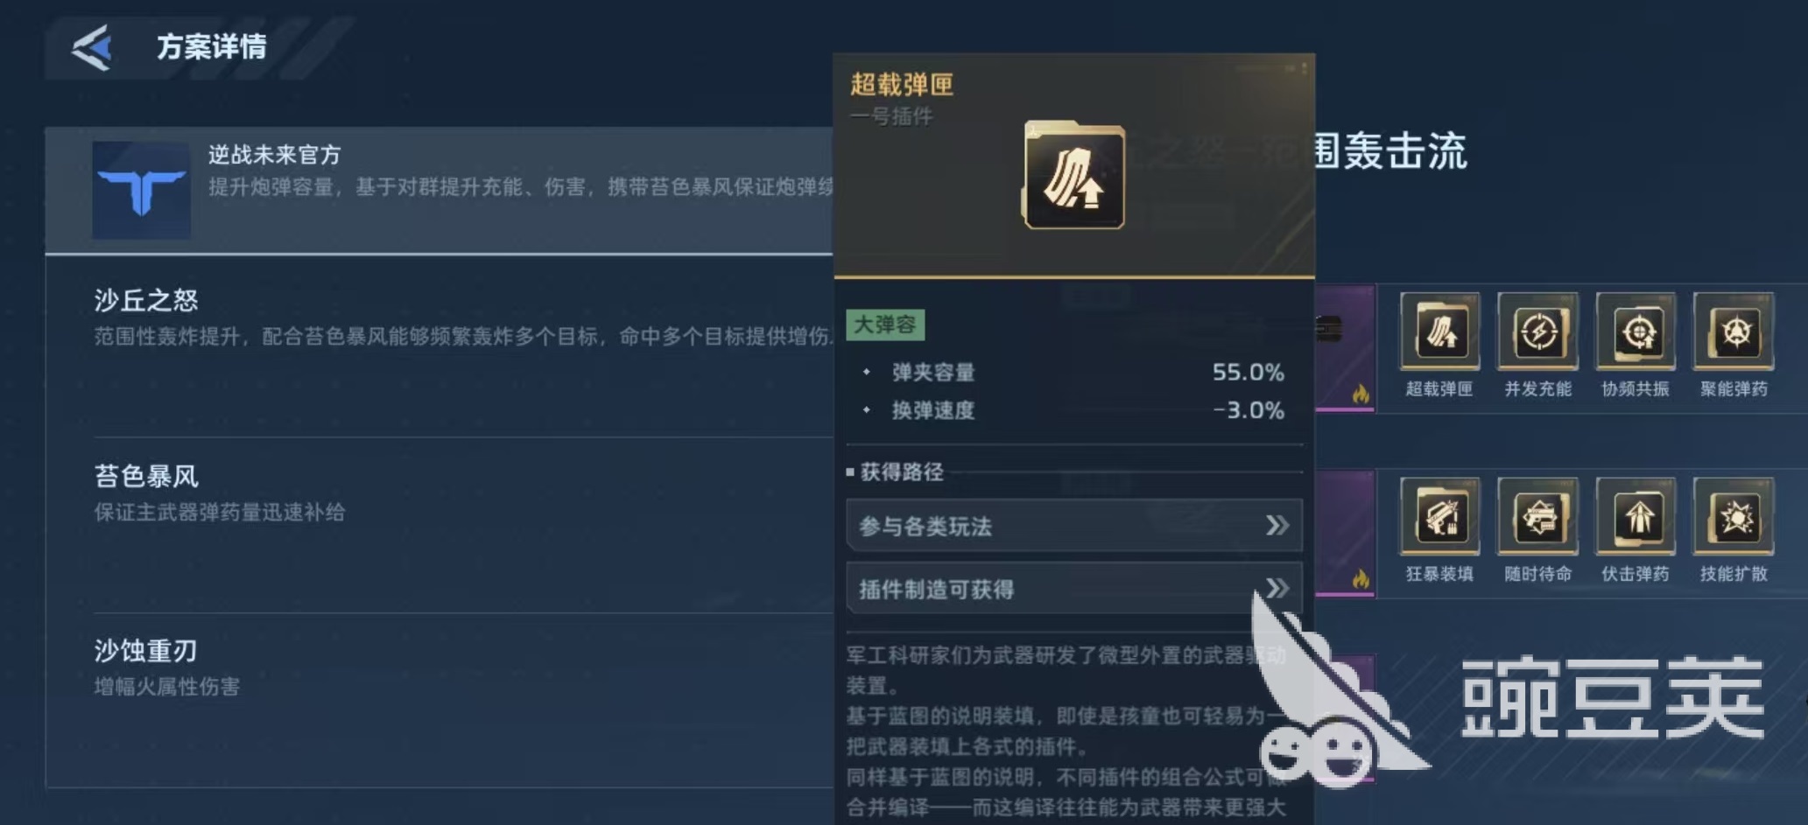Click the 大弹容 green tag
This screenshot has width=1808, height=825.
885,325
